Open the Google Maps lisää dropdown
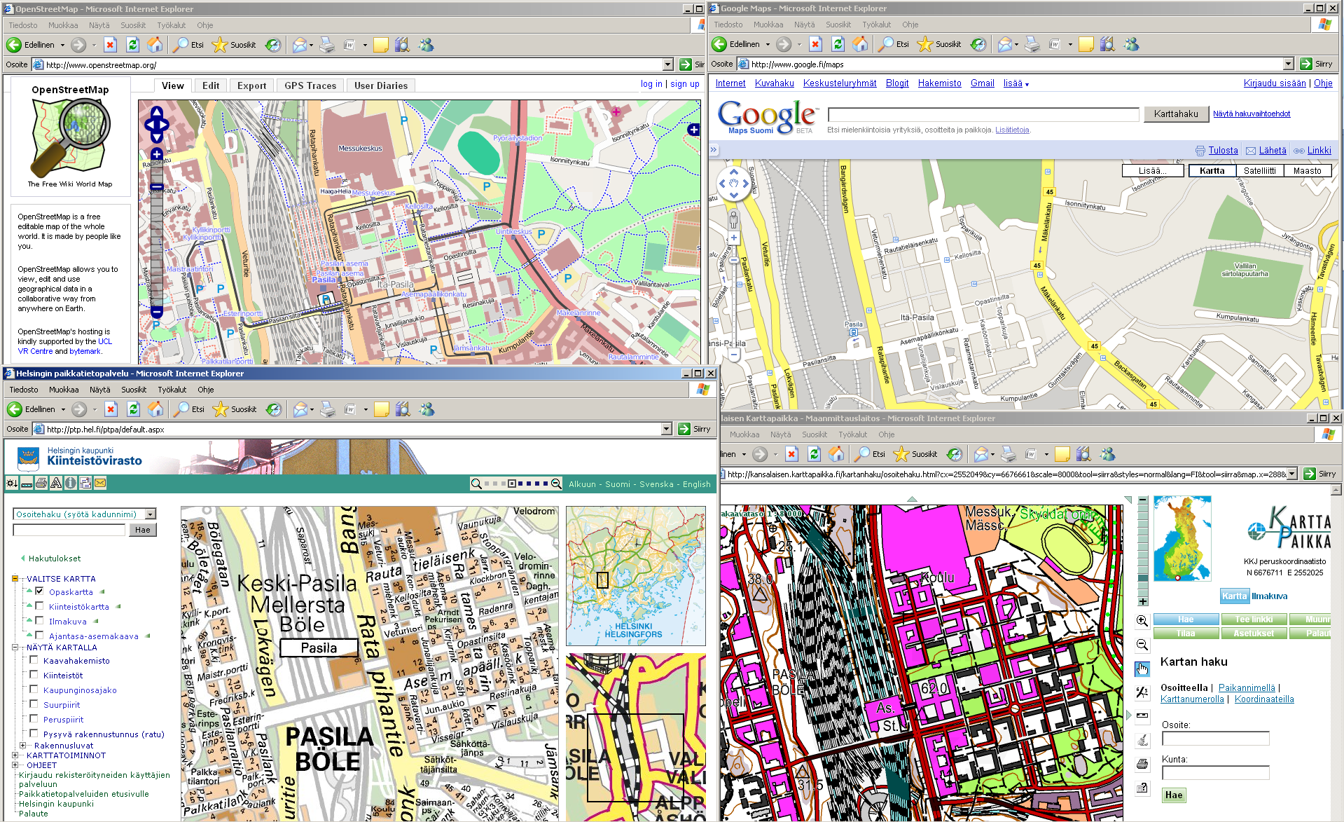 (1016, 83)
